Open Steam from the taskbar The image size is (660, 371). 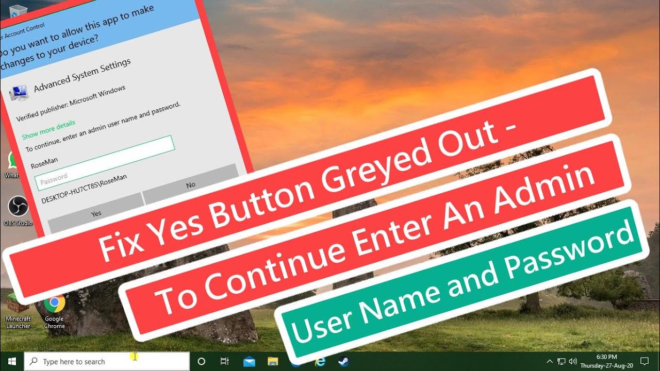coord(343,361)
